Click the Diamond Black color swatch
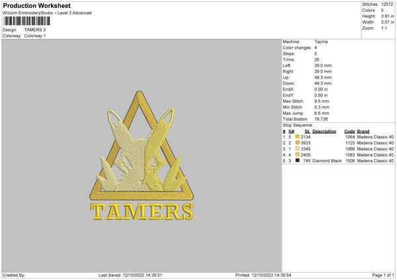Viewport: 397px width, 280px height. 298,160
